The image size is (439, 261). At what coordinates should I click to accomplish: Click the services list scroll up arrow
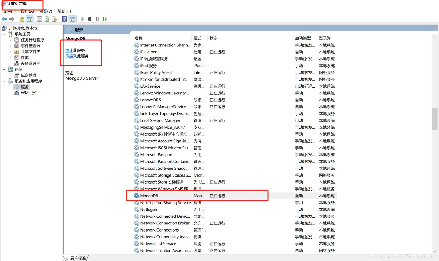coord(435,37)
